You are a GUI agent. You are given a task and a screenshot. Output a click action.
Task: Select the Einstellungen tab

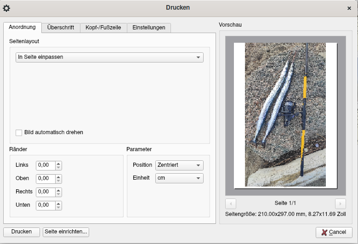[x=148, y=28]
